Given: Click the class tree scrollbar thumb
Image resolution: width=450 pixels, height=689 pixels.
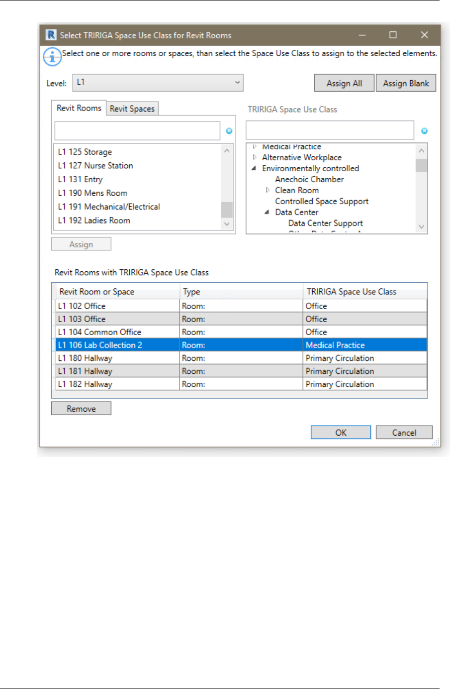Looking at the screenshot, I should click(x=421, y=165).
